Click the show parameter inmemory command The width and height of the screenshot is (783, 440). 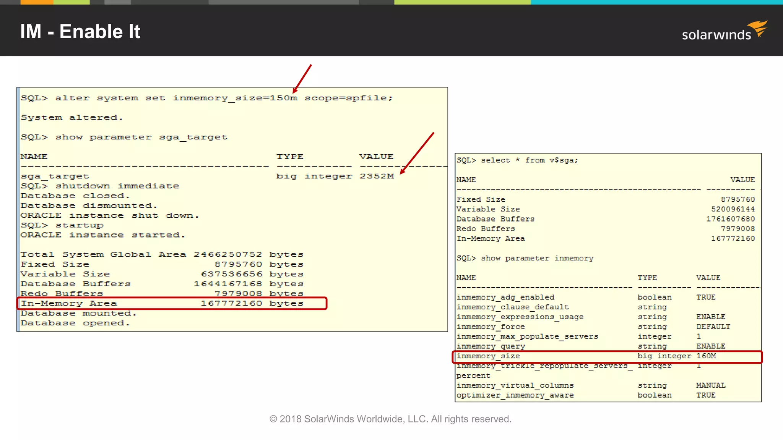[525, 258]
